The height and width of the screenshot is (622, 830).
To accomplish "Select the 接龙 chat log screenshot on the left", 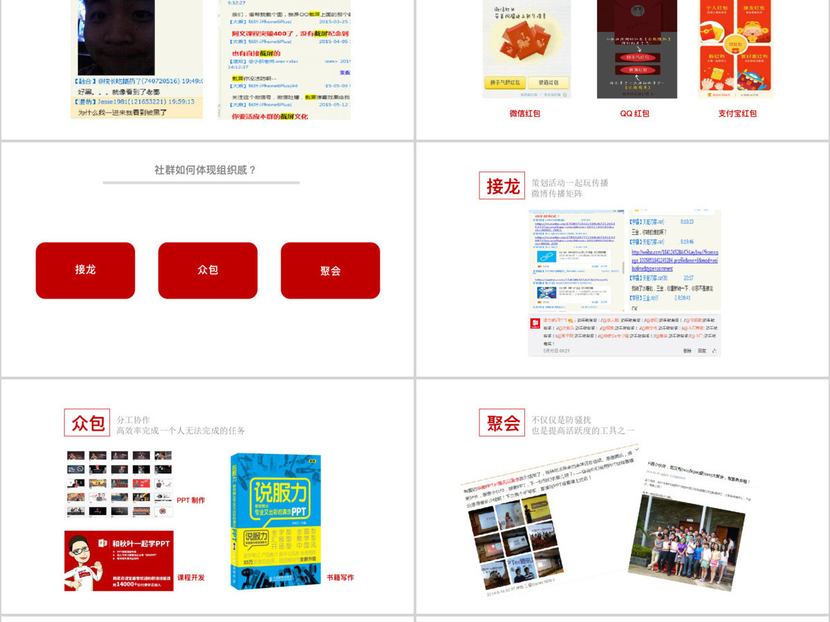I will [x=577, y=261].
